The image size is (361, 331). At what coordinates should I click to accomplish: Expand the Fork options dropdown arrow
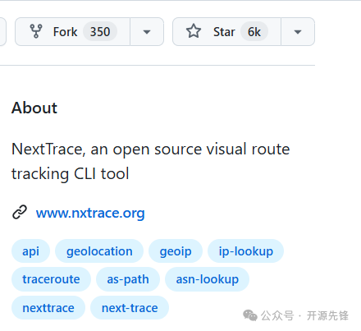point(147,32)
